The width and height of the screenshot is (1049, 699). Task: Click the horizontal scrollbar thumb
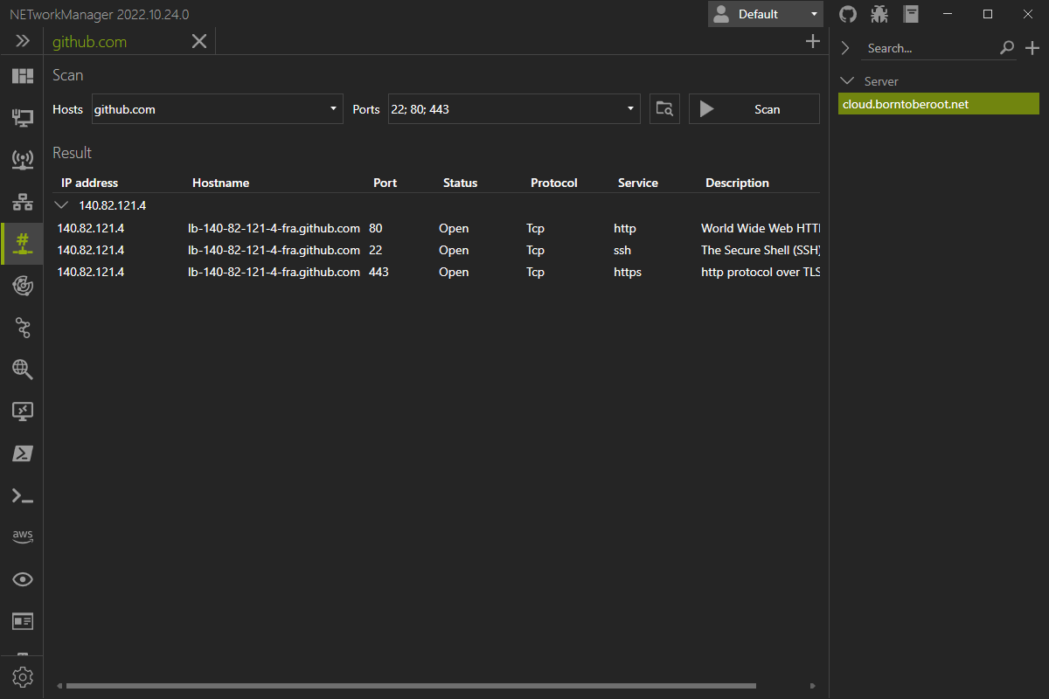click(411, 686)
